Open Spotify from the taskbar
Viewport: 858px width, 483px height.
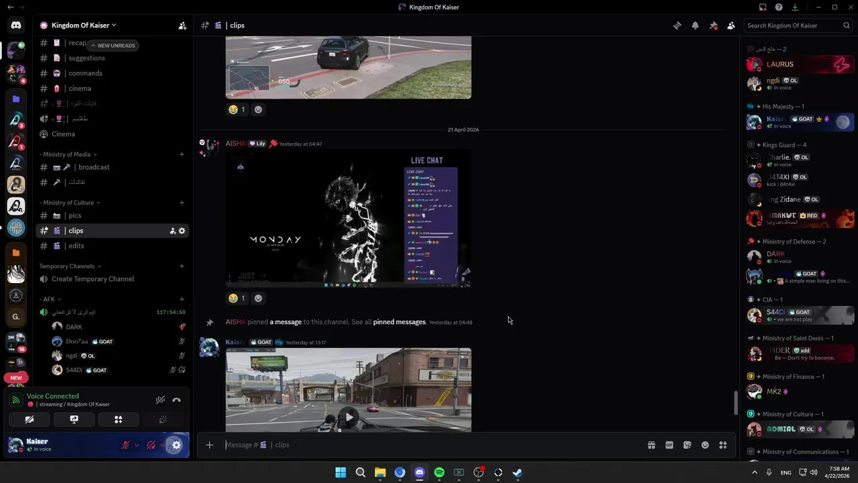[x=439, y=472]
